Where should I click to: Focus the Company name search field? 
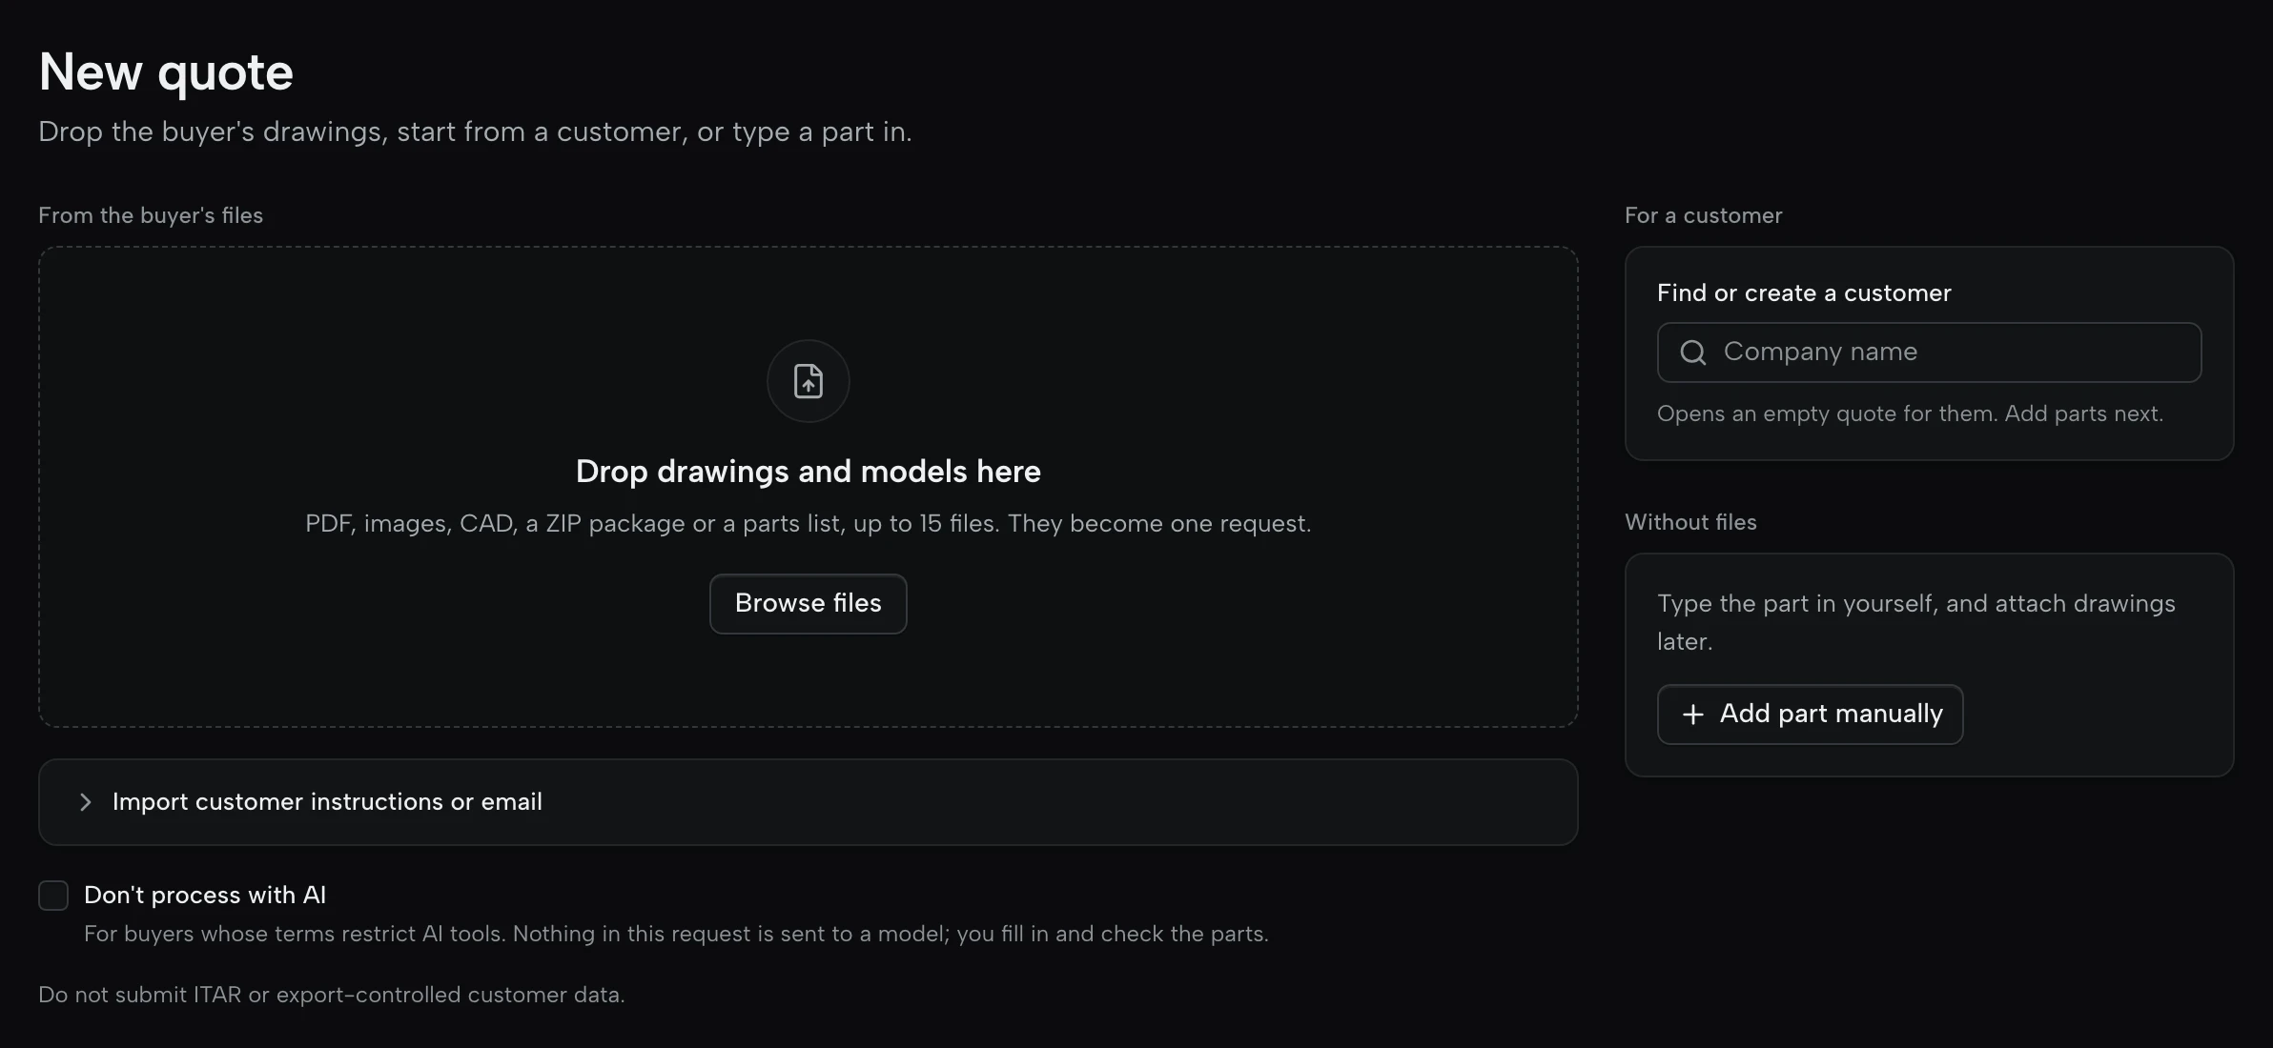(x=1929, y=353)
